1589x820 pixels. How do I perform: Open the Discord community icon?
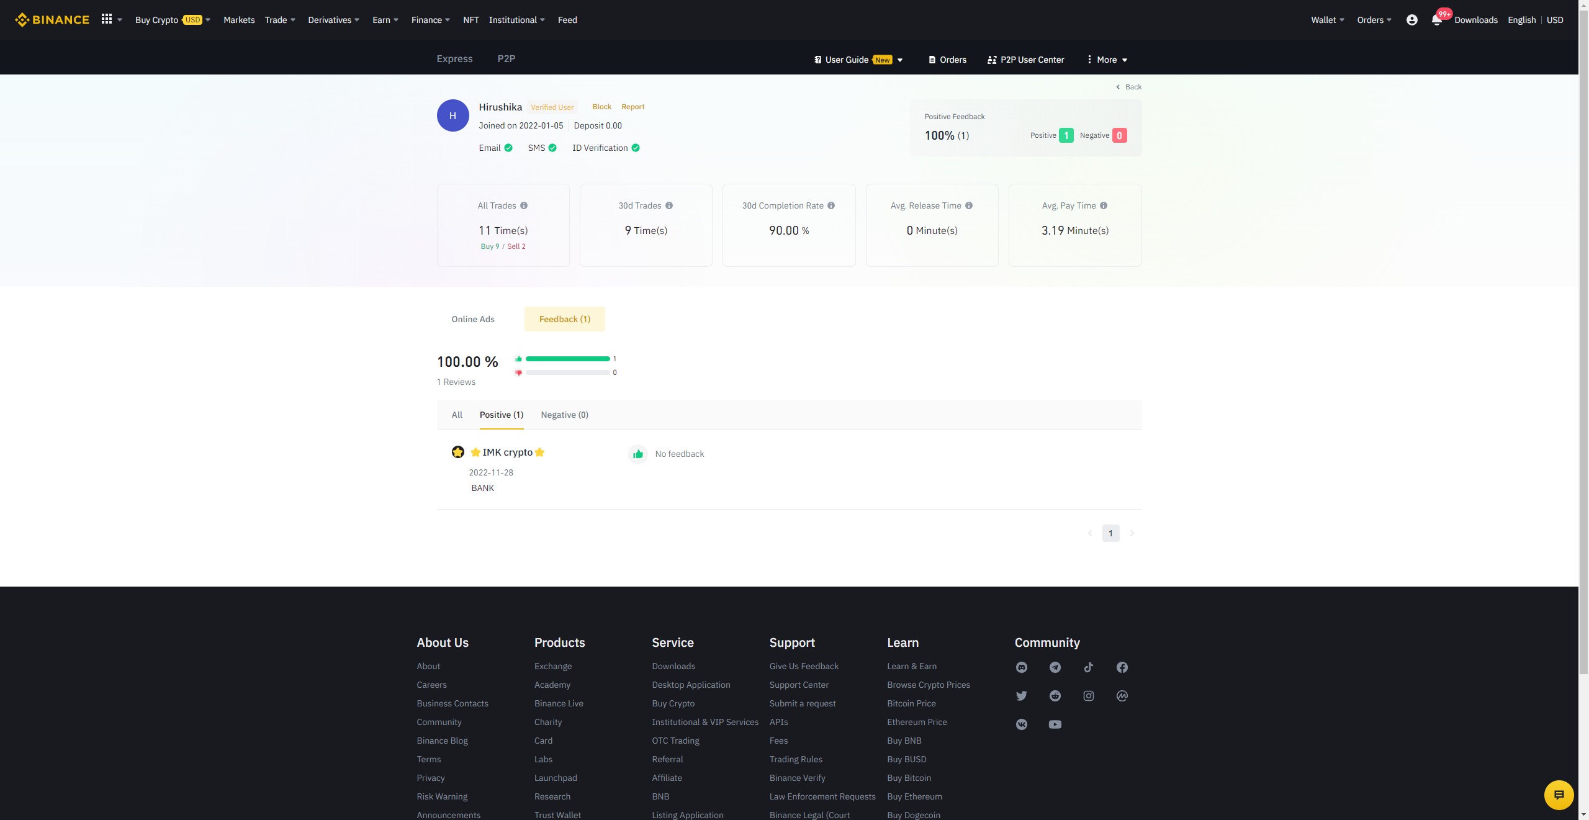click(x=1022, y=667)
